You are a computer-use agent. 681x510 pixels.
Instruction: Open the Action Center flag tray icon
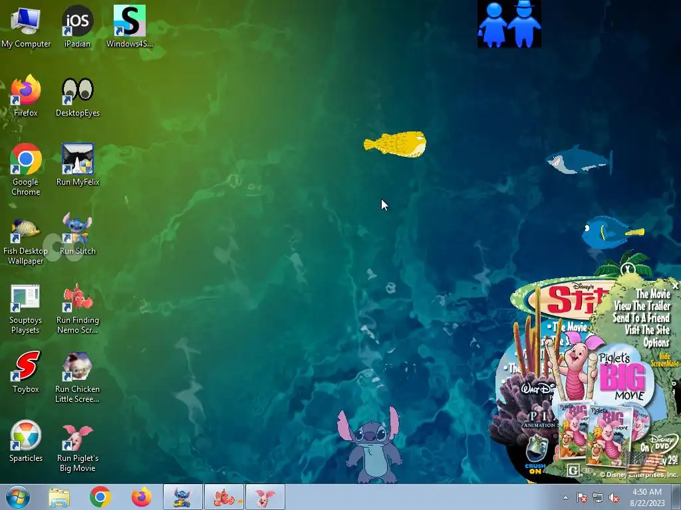click(582, 497)
